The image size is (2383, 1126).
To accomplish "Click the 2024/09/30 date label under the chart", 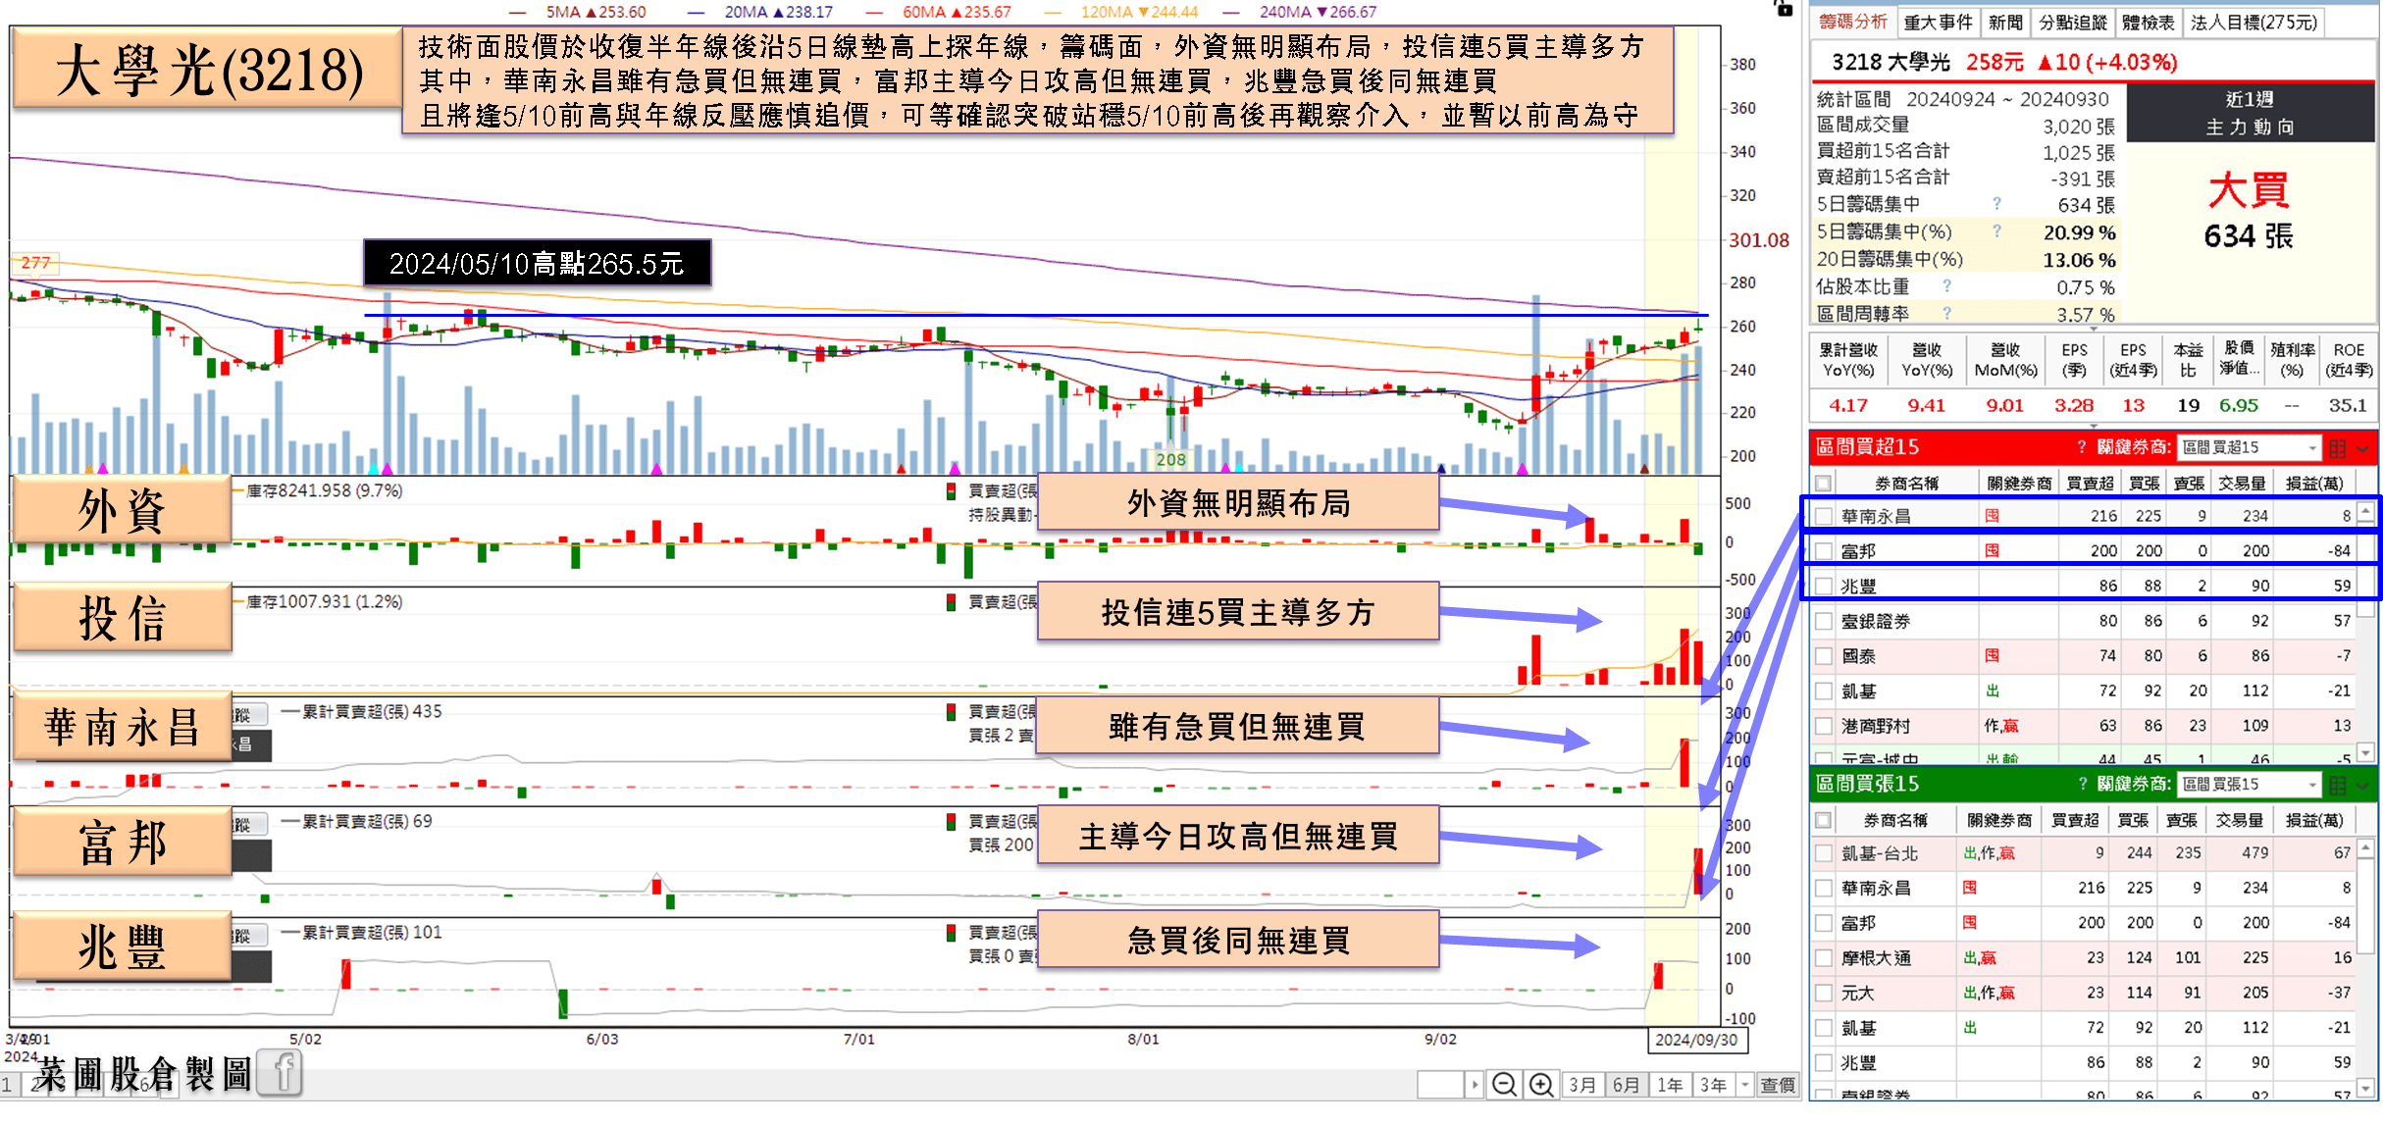I will pos(1696,1040).
